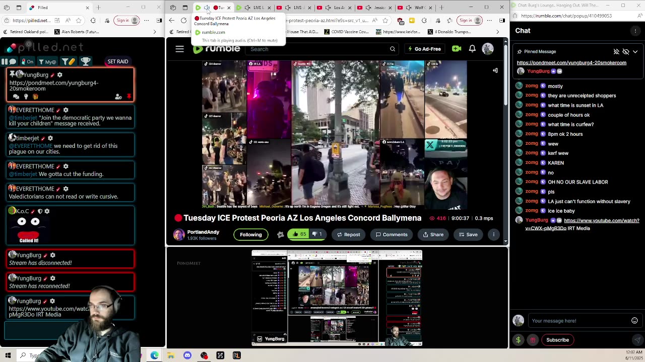Open Rumble user avatar menu

[x=487, y=49]
